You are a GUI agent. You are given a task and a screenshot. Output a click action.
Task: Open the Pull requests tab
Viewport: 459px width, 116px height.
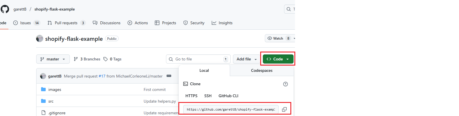pos(66,23)
